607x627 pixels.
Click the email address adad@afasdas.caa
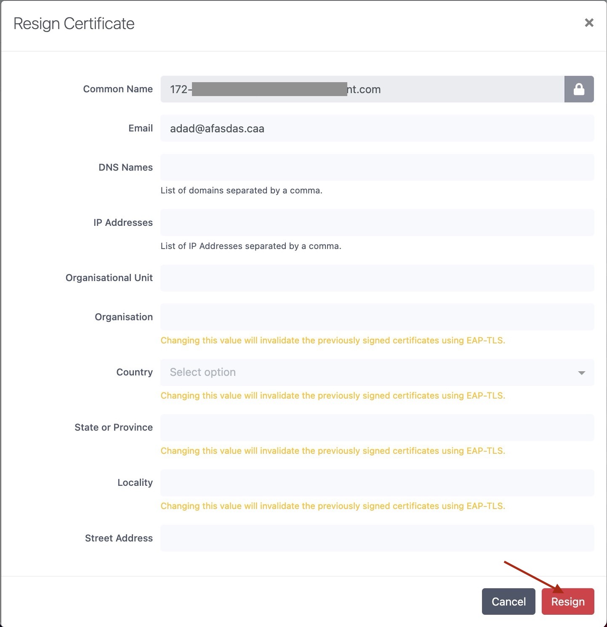(217, 128)
